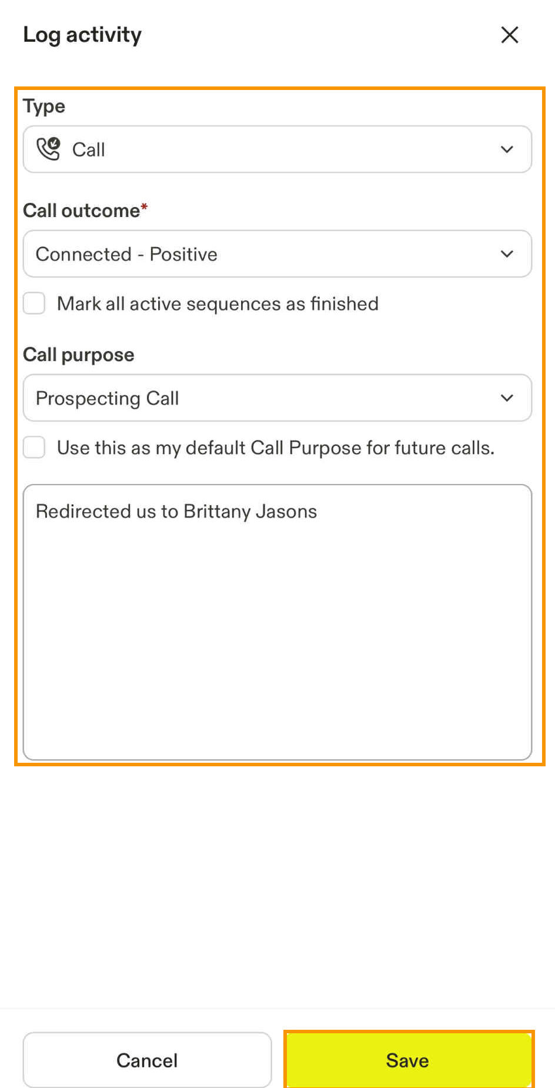Click the required asterisk on Call outcome
The height and width of the screenshot is (1088, 555).
click(143, 207)
